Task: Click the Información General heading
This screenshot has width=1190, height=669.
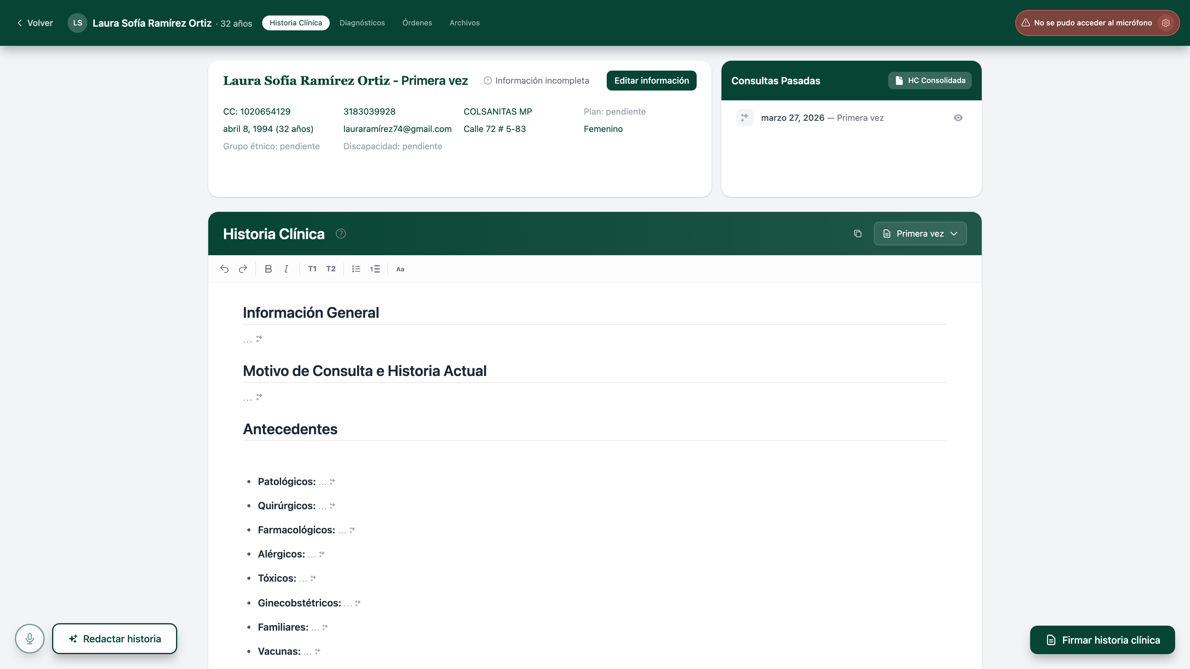Action: [311, 313]
